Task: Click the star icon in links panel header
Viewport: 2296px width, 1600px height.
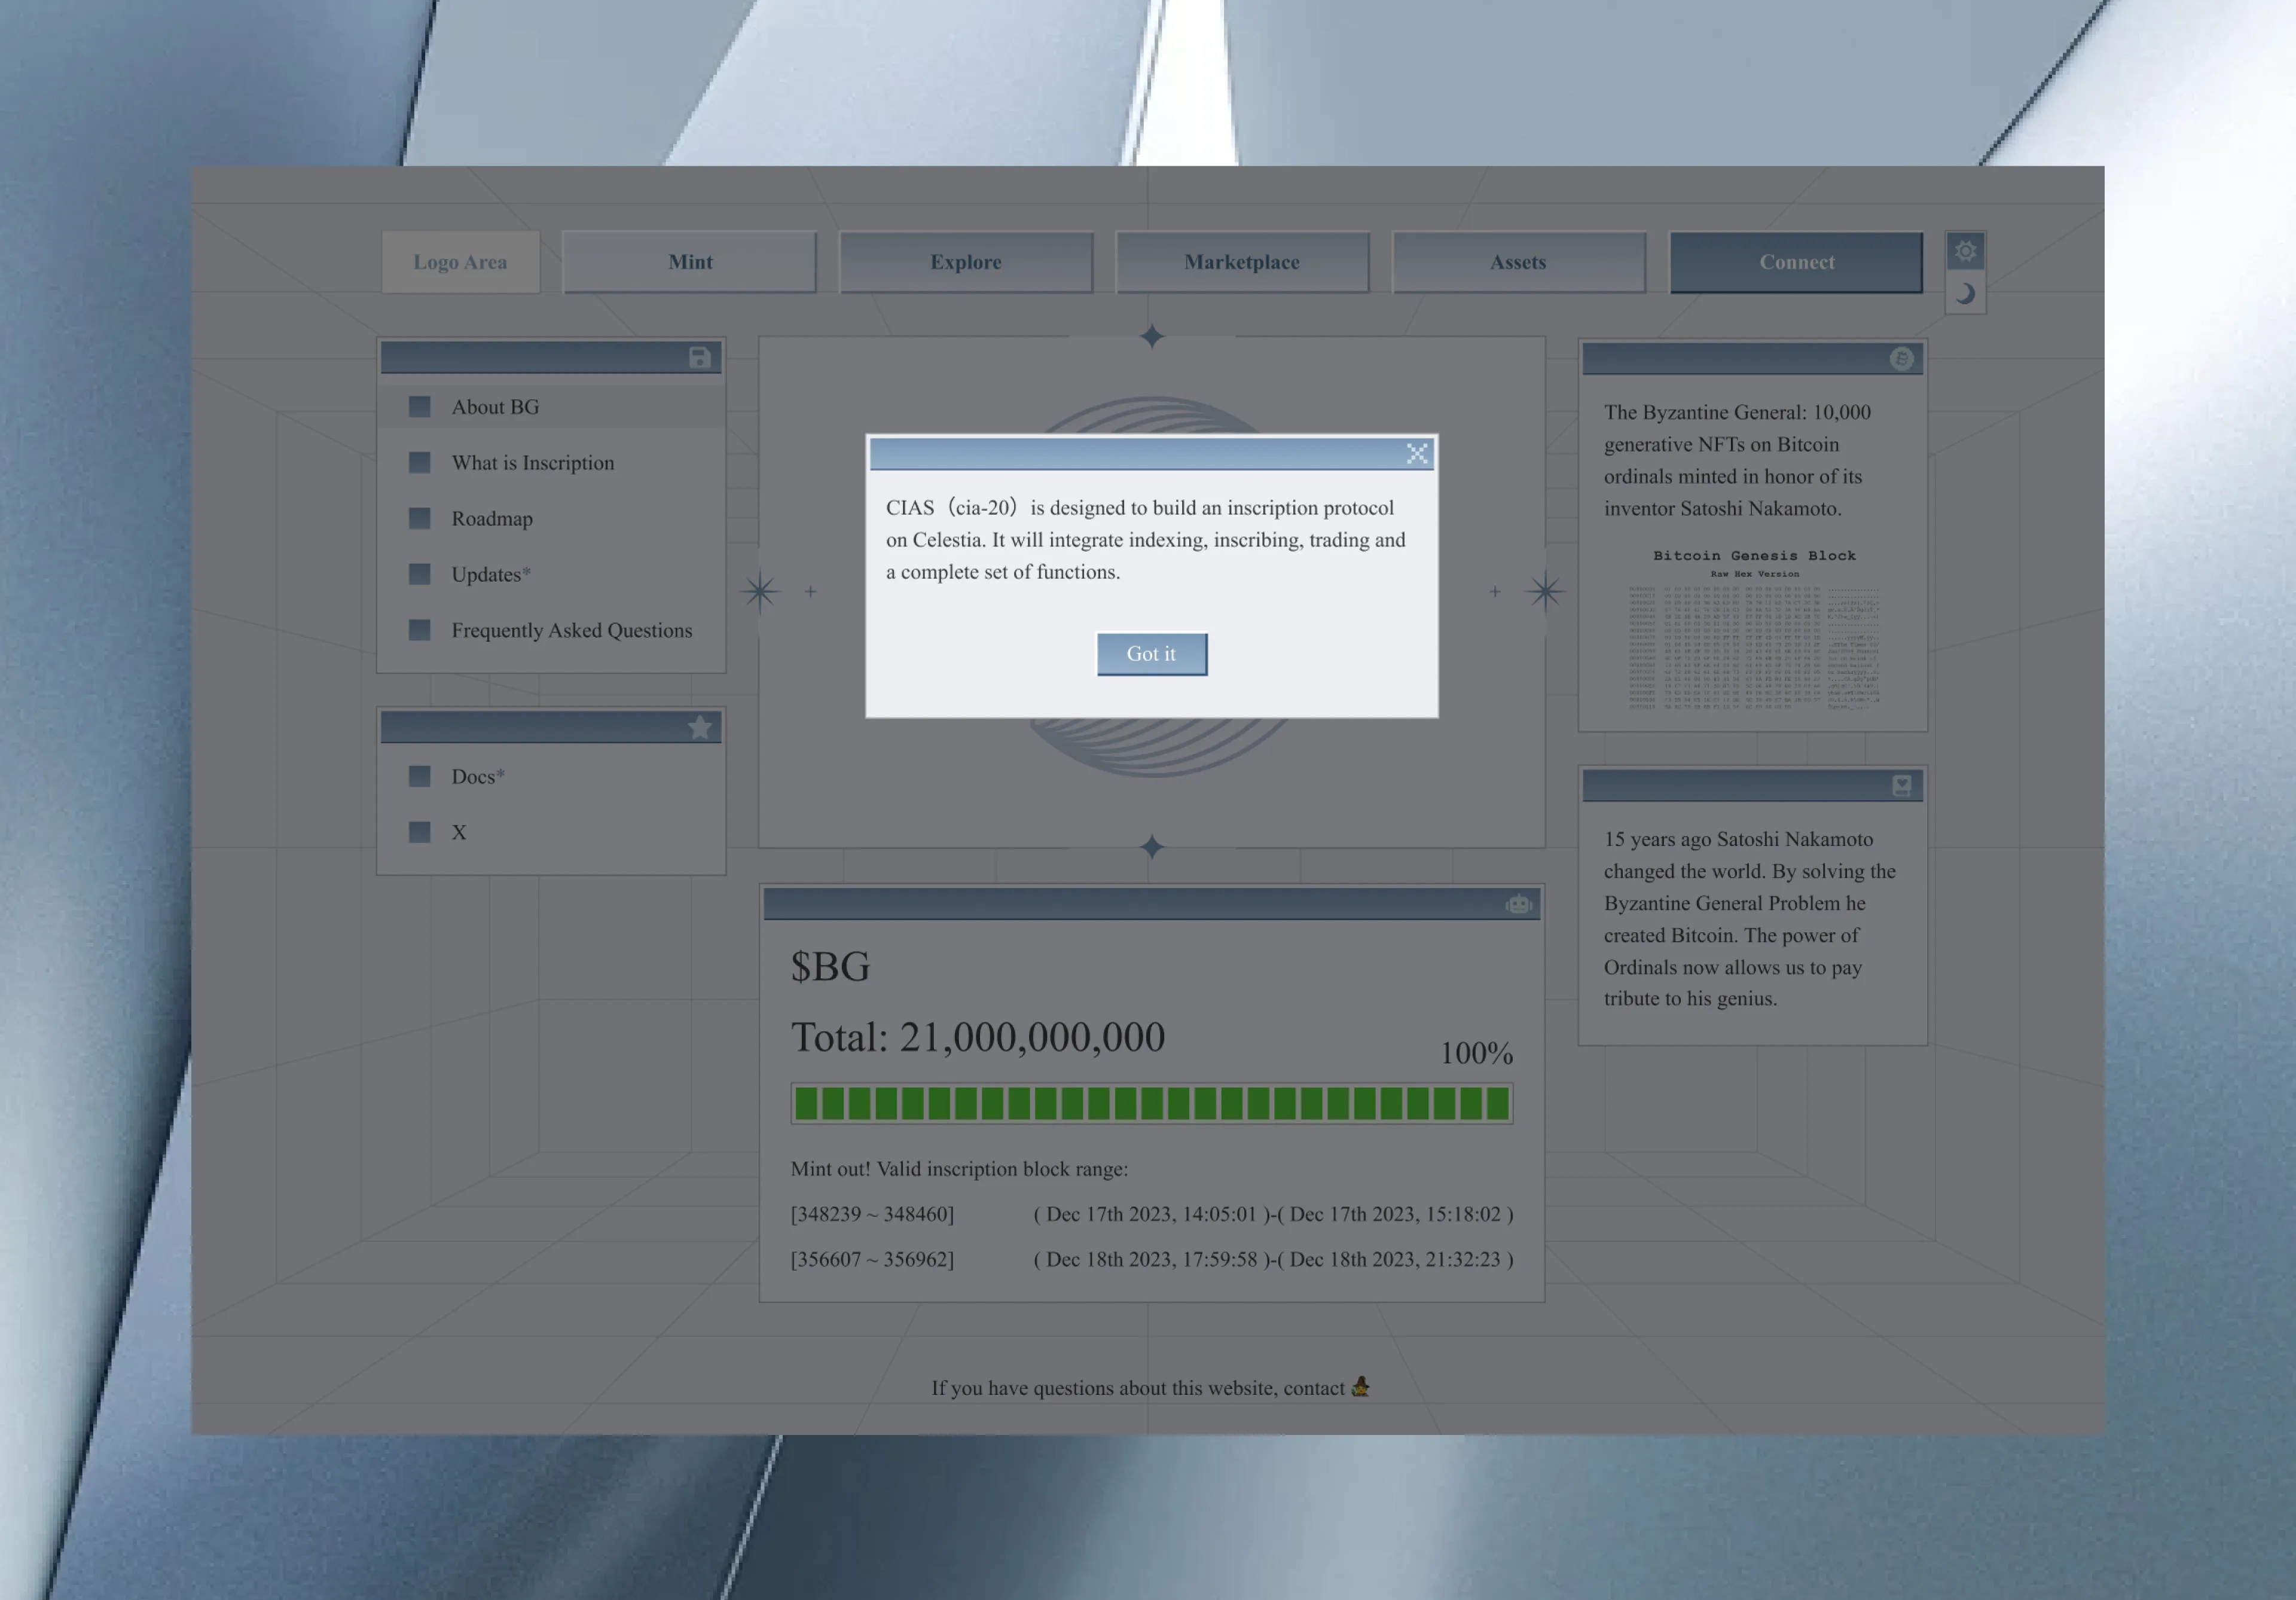Action: tap(700, 728)
